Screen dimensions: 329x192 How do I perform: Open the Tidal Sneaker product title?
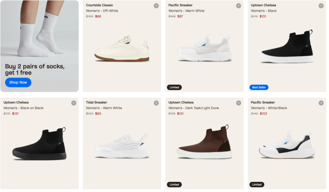pyautogui.click(x=96, y=102)
